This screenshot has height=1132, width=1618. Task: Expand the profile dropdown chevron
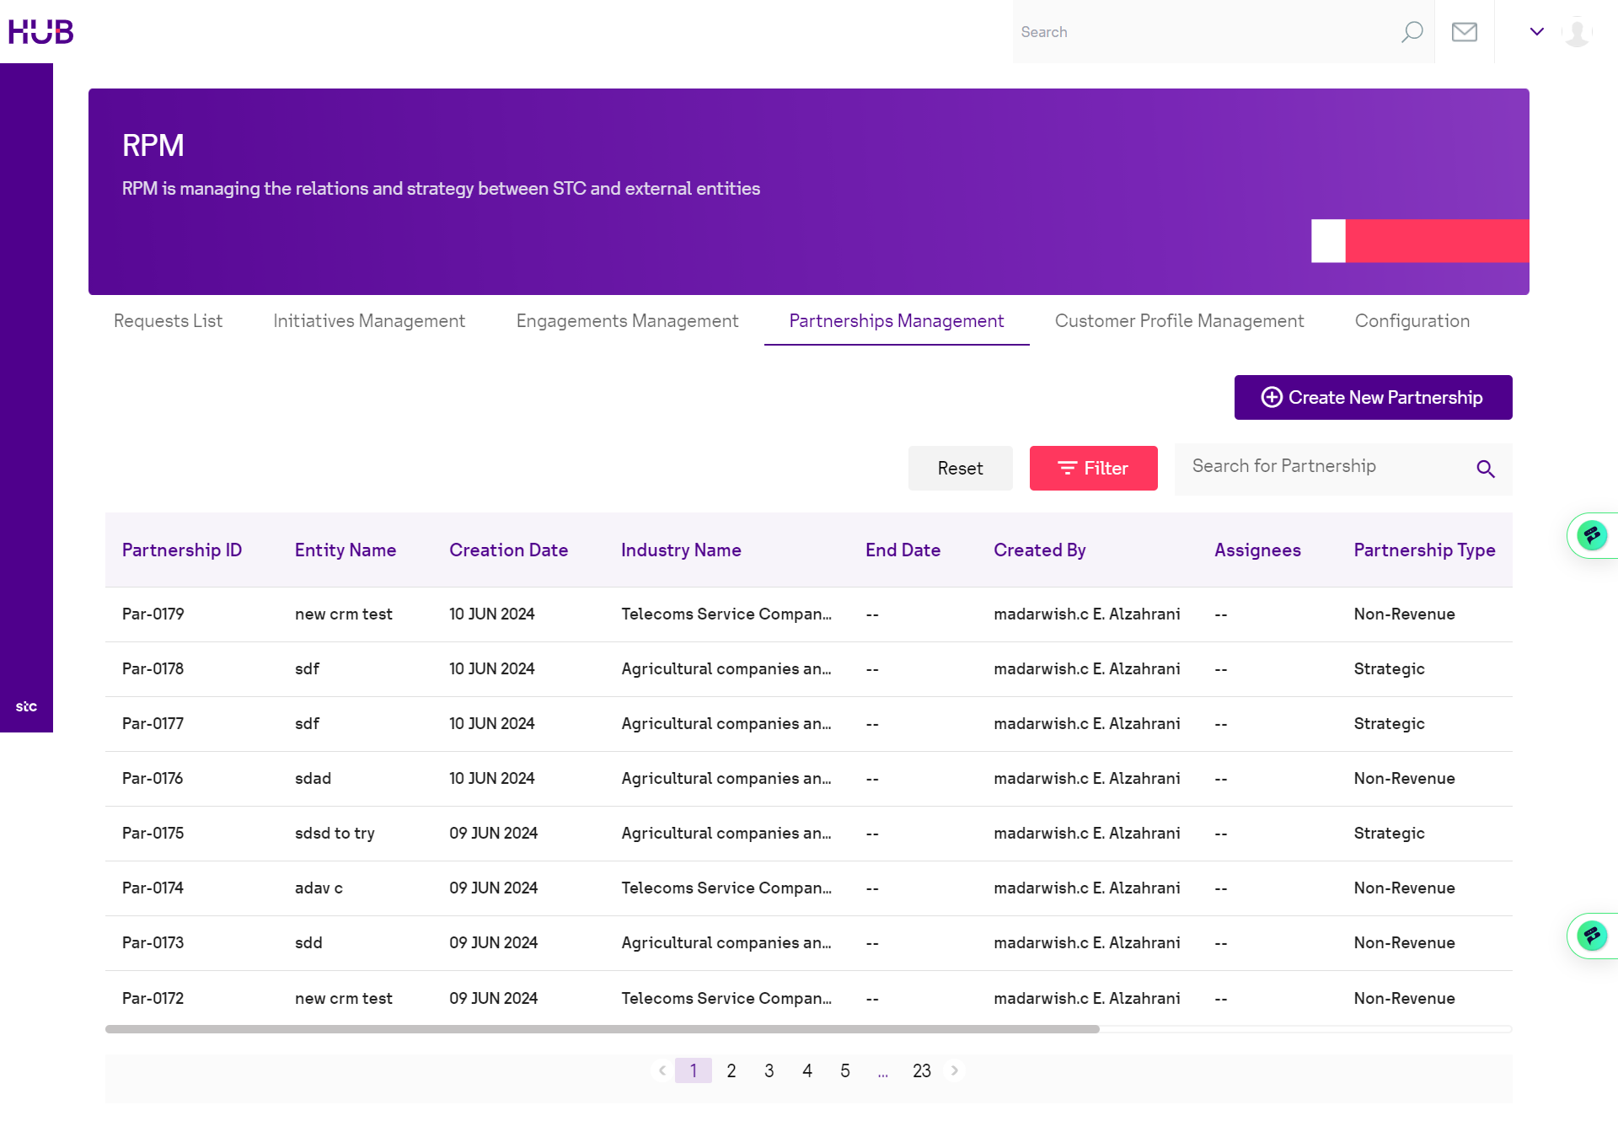1536,32
